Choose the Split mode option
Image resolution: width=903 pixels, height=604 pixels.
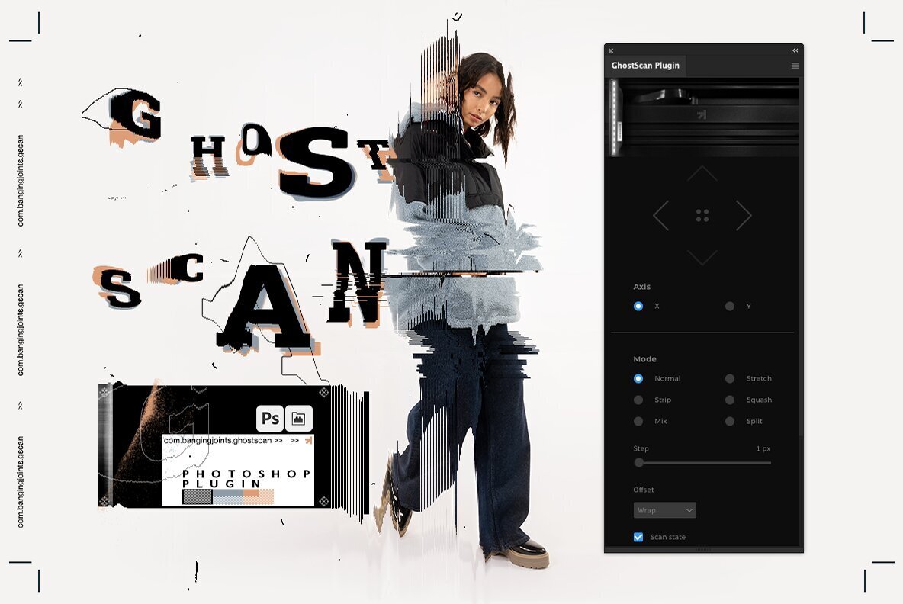pyautogui.click(x=731, y=421)
